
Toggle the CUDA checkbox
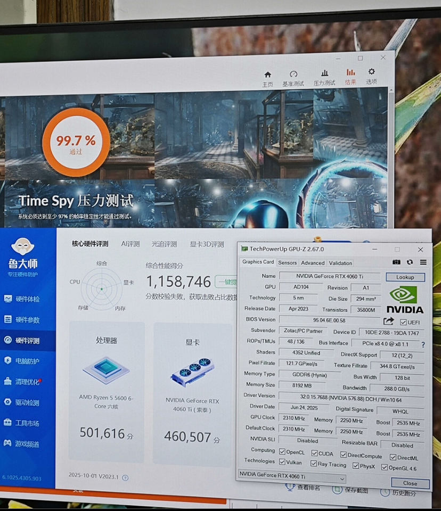click(314, 453)
